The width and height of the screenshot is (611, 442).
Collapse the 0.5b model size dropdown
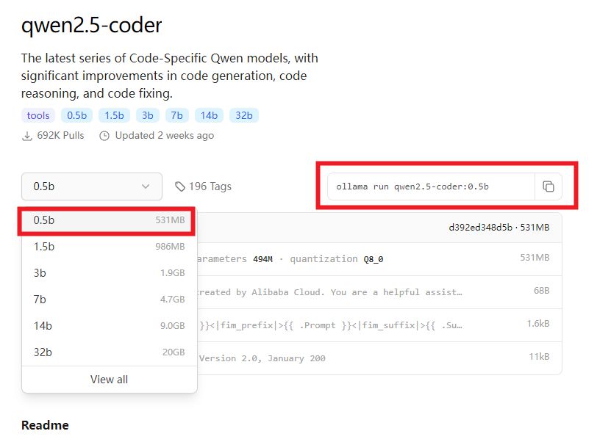tap(92, 186)
